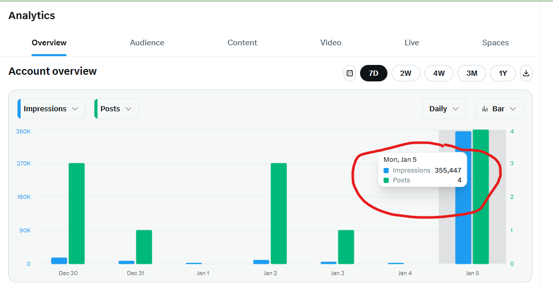Select the 4W time range
This screenshot has width=553, height=287.
(438, 73)
